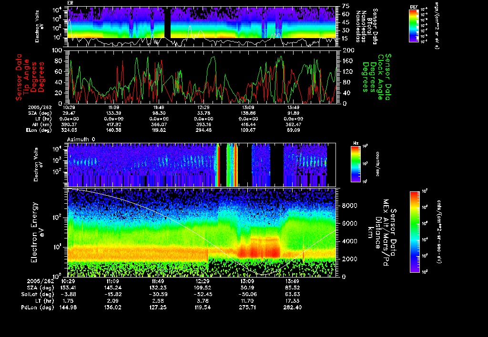Click the "MEx Alt/Mars/Pd" axis label
Viewport: 488px width, 337px height.
click(x=386, y=233)
